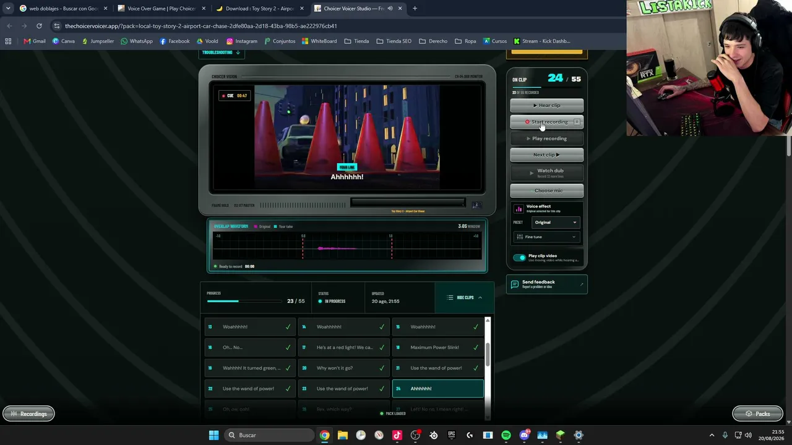Select clip 22 Use the wand of power!
The height and width of the screenshot is (445, 792).
tap(250, 389)
